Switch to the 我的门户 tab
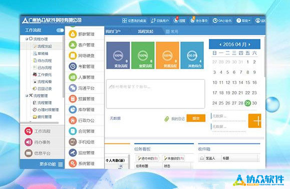 point(113,31)
